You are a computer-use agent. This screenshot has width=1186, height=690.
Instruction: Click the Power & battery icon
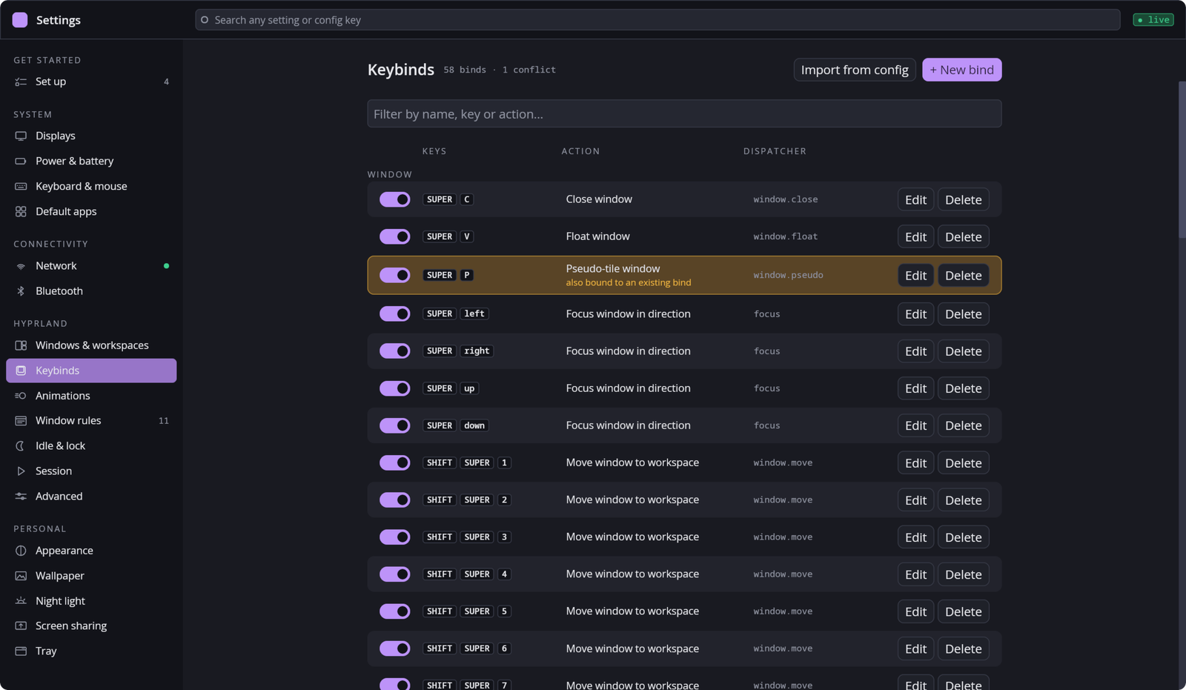21,161
